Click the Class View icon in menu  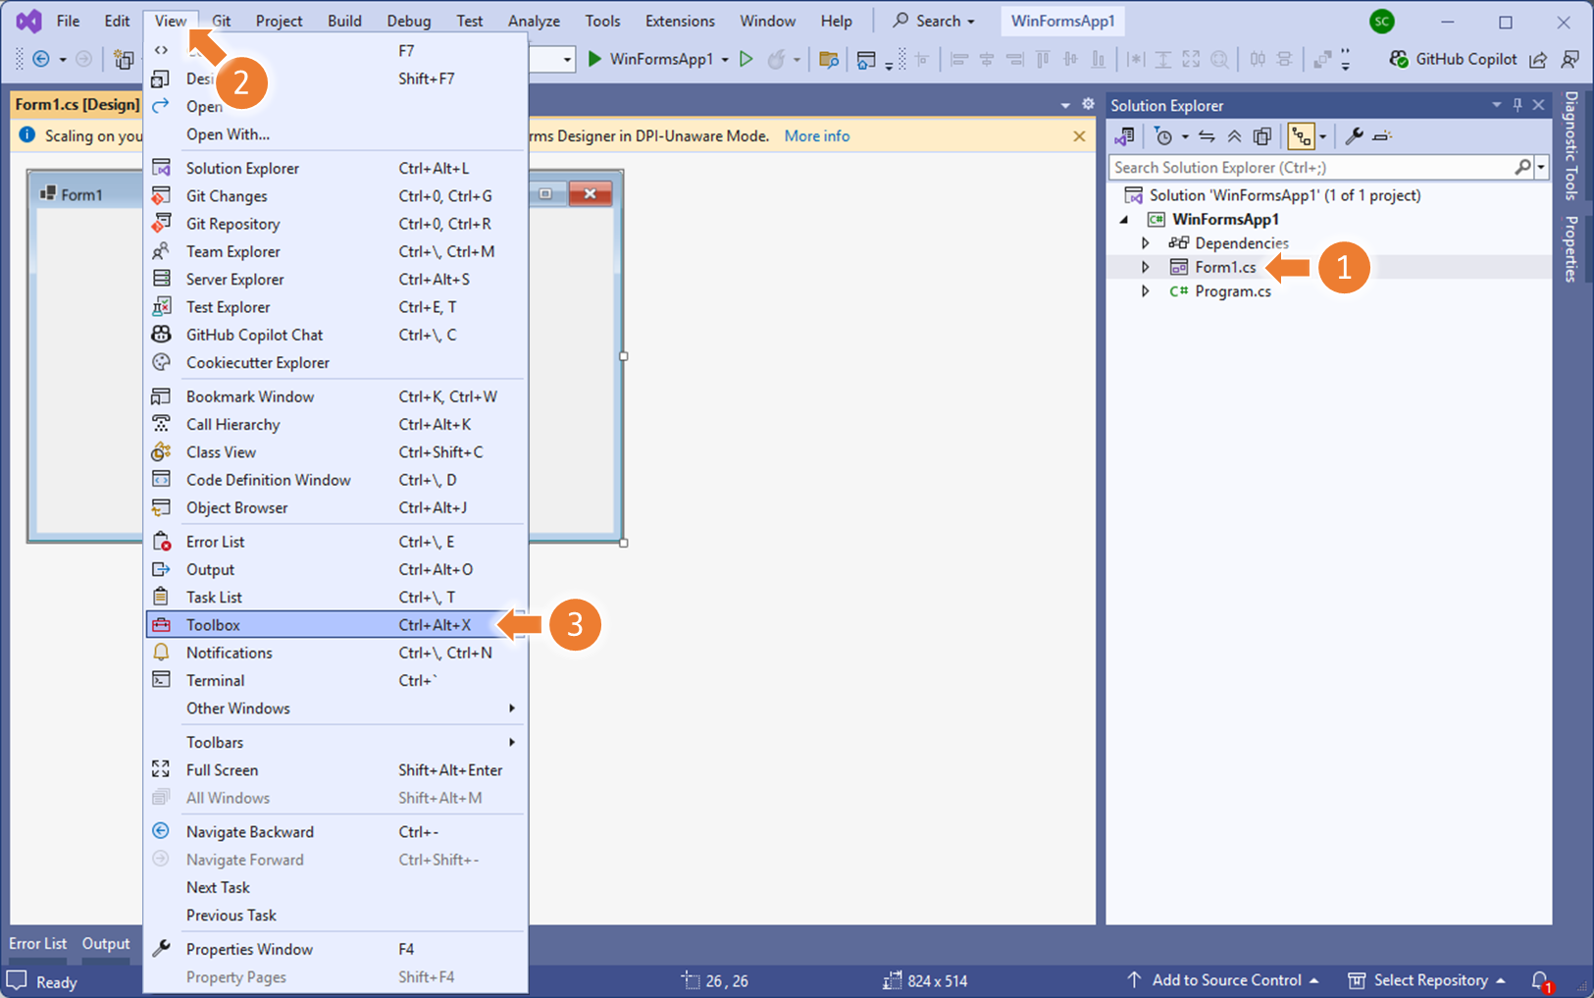tap(162, 452)
